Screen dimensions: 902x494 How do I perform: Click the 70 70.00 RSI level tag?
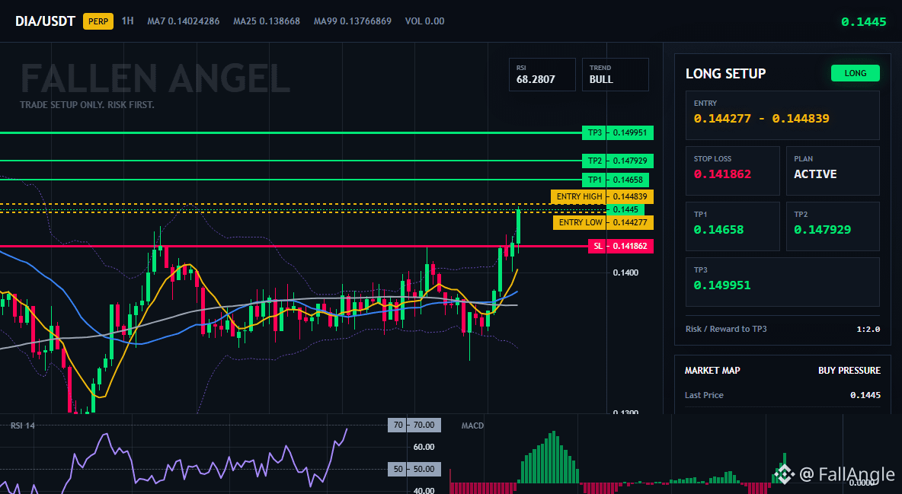tap(414, 425)
